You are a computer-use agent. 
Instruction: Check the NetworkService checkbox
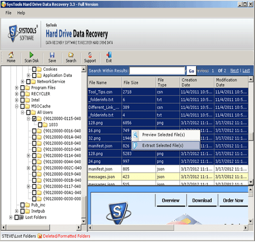tap(29, 82)
